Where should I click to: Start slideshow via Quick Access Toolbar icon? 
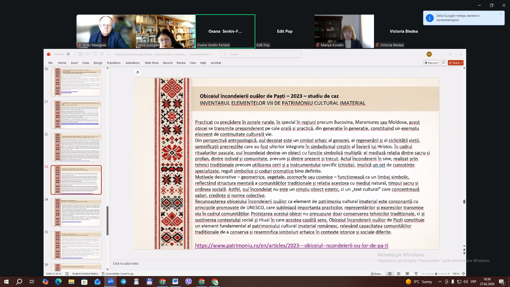(102, 54)
